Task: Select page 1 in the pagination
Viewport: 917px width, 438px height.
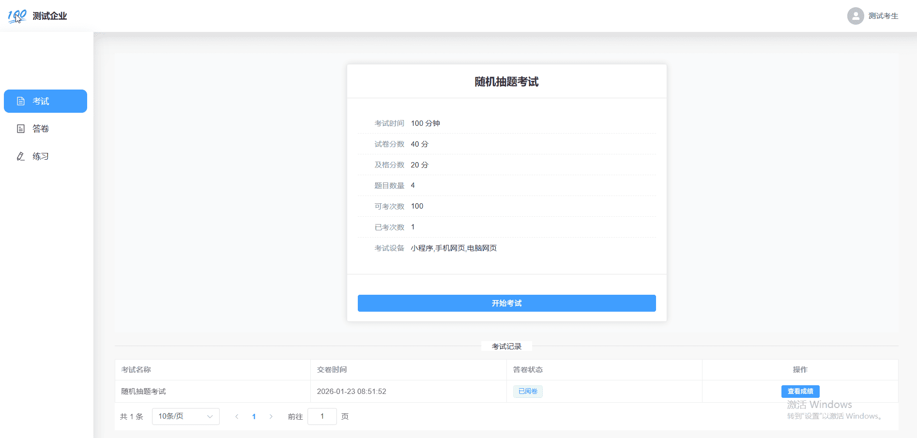Action: (254, 416)
